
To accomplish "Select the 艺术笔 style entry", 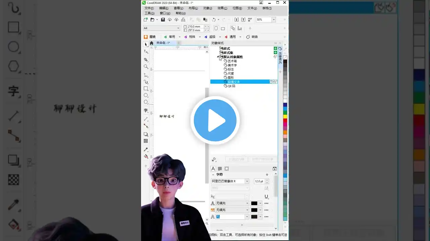I will tap(231, 61).
